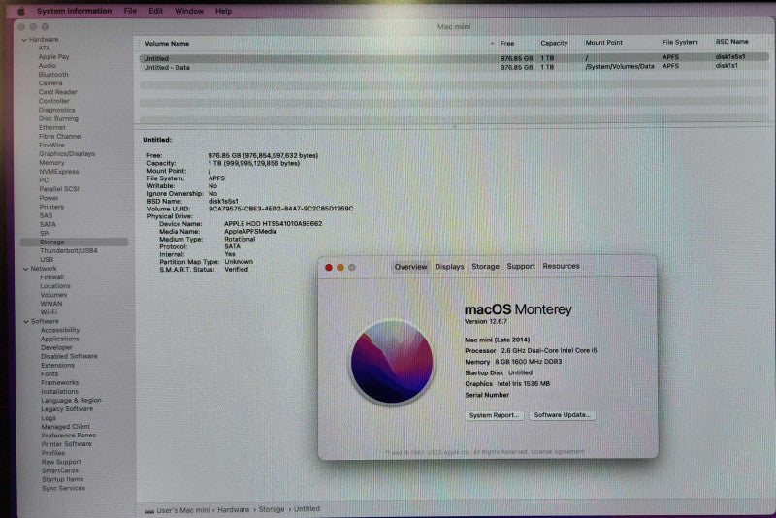
Task: Select Wi-Fi under Network
Action: tap(48, 312)
